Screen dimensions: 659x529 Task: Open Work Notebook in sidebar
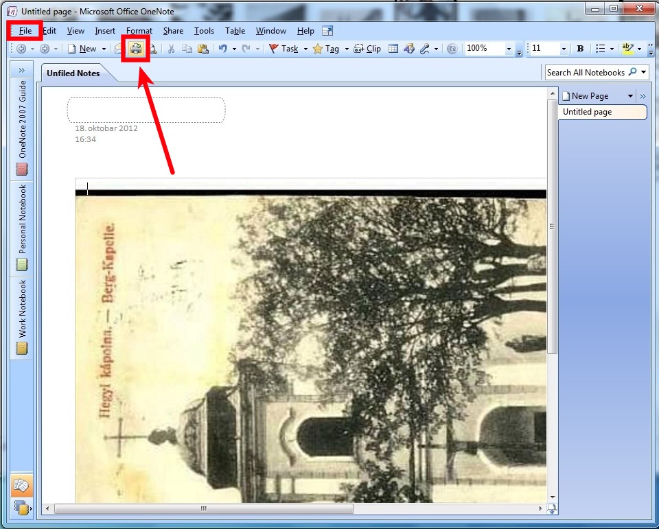pos(22,317)
